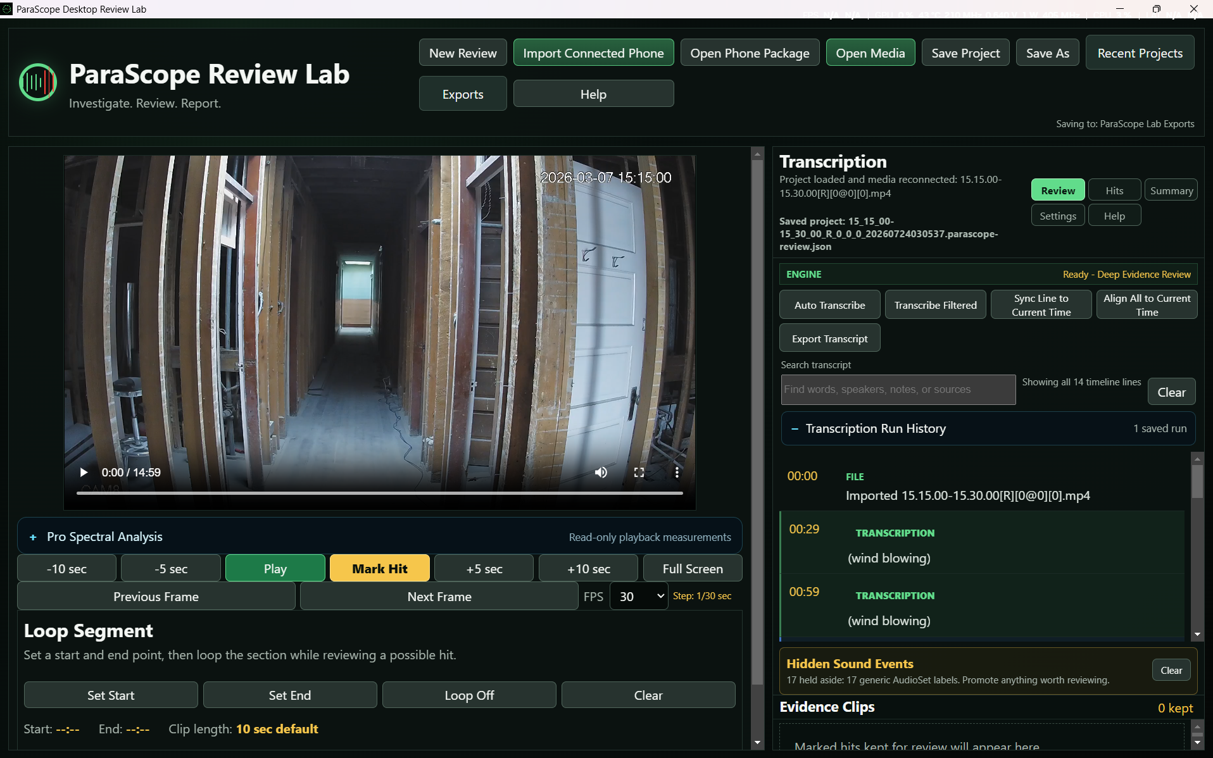
Task: Click 'Step: 1/30 sec' label
Action: coord(702,596)
